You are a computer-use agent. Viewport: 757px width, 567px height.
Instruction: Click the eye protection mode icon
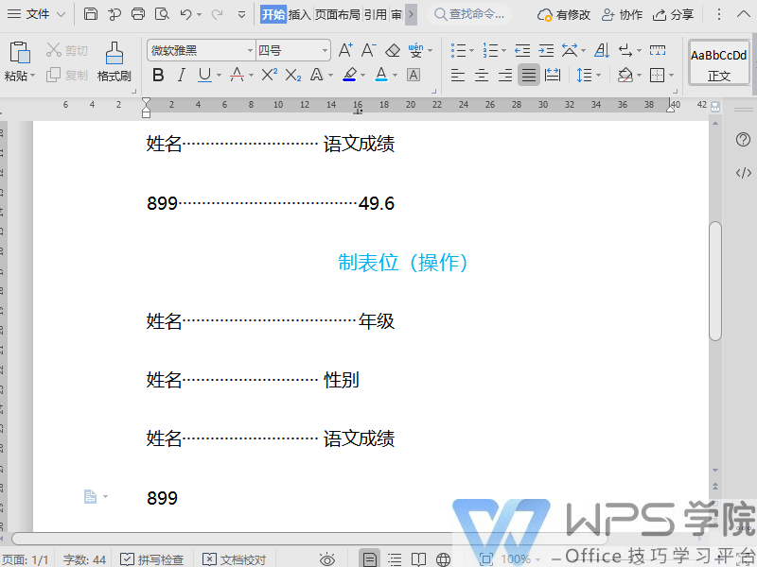click(x=326, y=559)
